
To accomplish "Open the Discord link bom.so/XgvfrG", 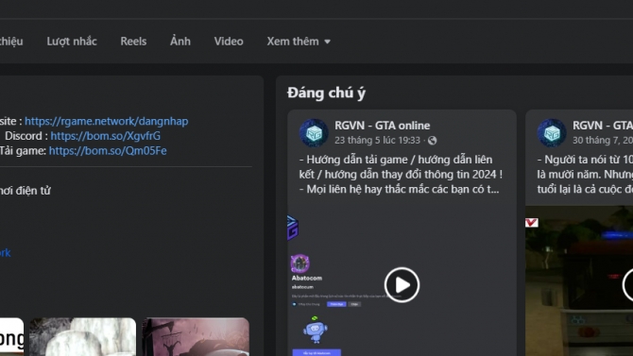I will [106, 136].
